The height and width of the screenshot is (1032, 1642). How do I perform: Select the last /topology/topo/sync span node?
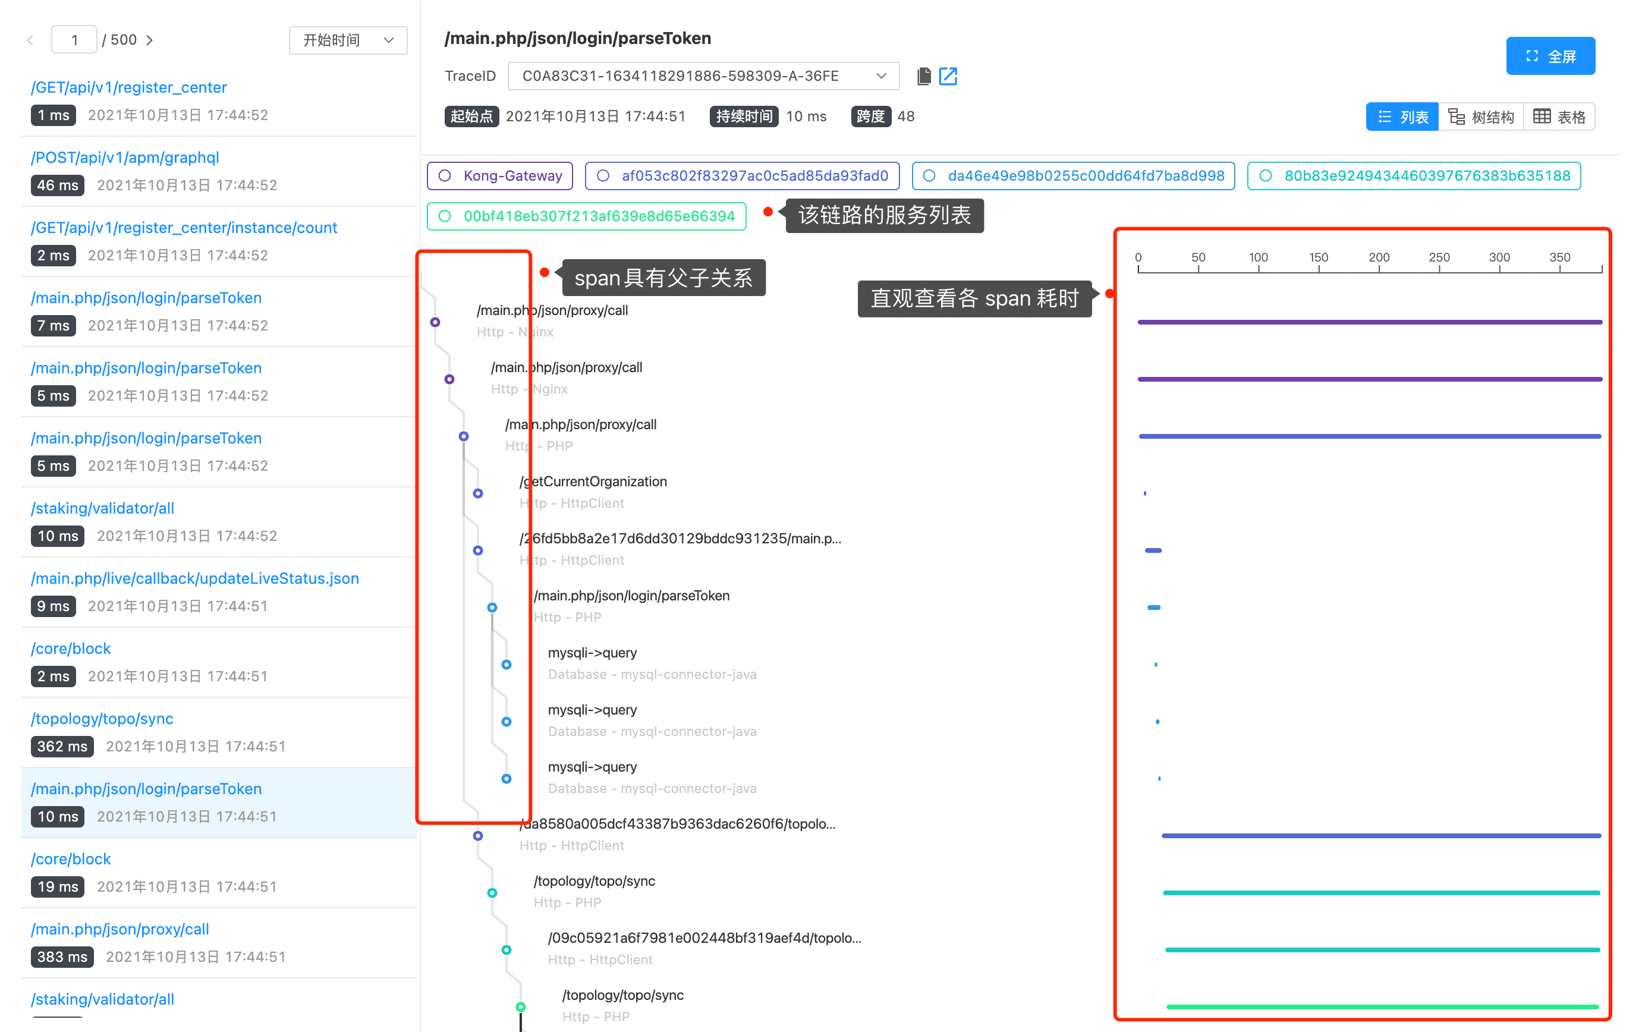pyautogui.click(x=521, y=1007)
